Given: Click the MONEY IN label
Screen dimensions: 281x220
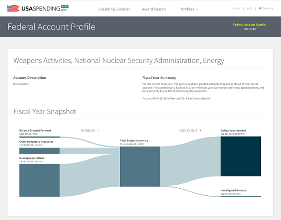Looking at the screenshot, I should tap(88, 131).
